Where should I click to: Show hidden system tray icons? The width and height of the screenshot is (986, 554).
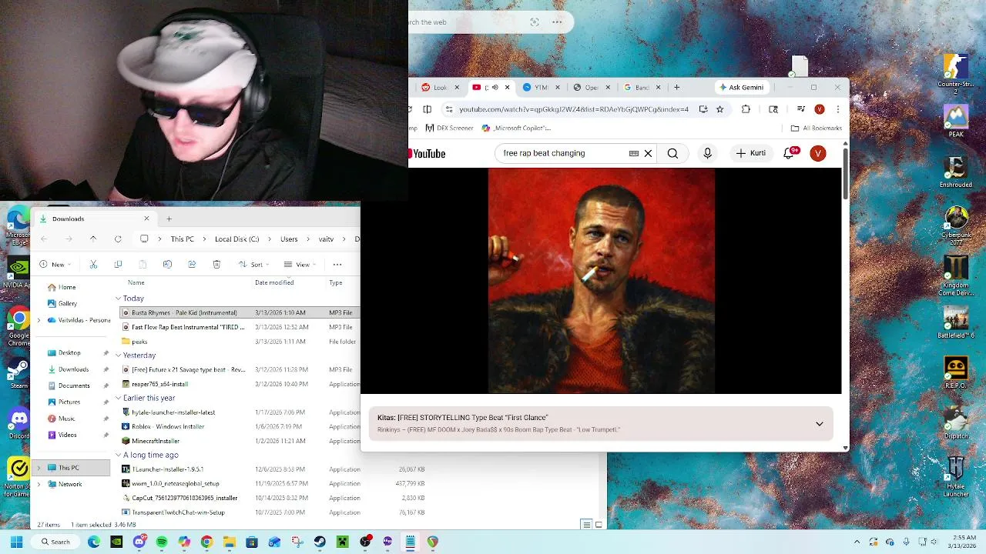[857, 542]
